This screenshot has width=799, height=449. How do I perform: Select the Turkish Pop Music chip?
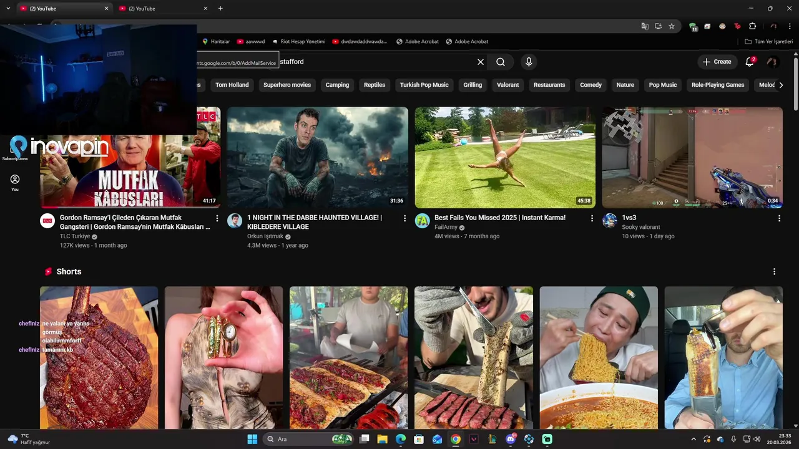point(424,85)
